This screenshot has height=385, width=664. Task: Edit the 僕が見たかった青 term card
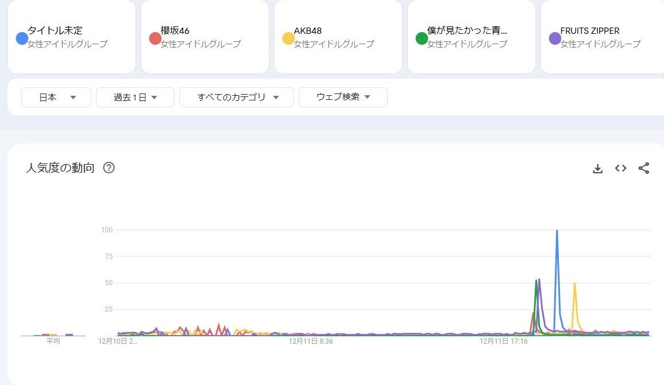click(472, 37)
